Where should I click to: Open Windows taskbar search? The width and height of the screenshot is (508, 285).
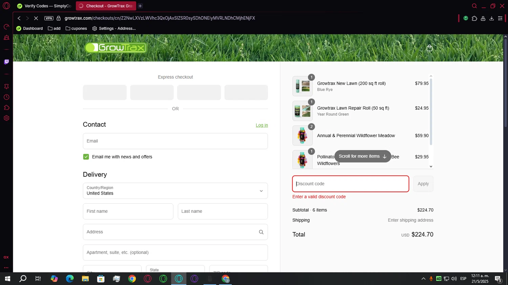coord(23,279)
